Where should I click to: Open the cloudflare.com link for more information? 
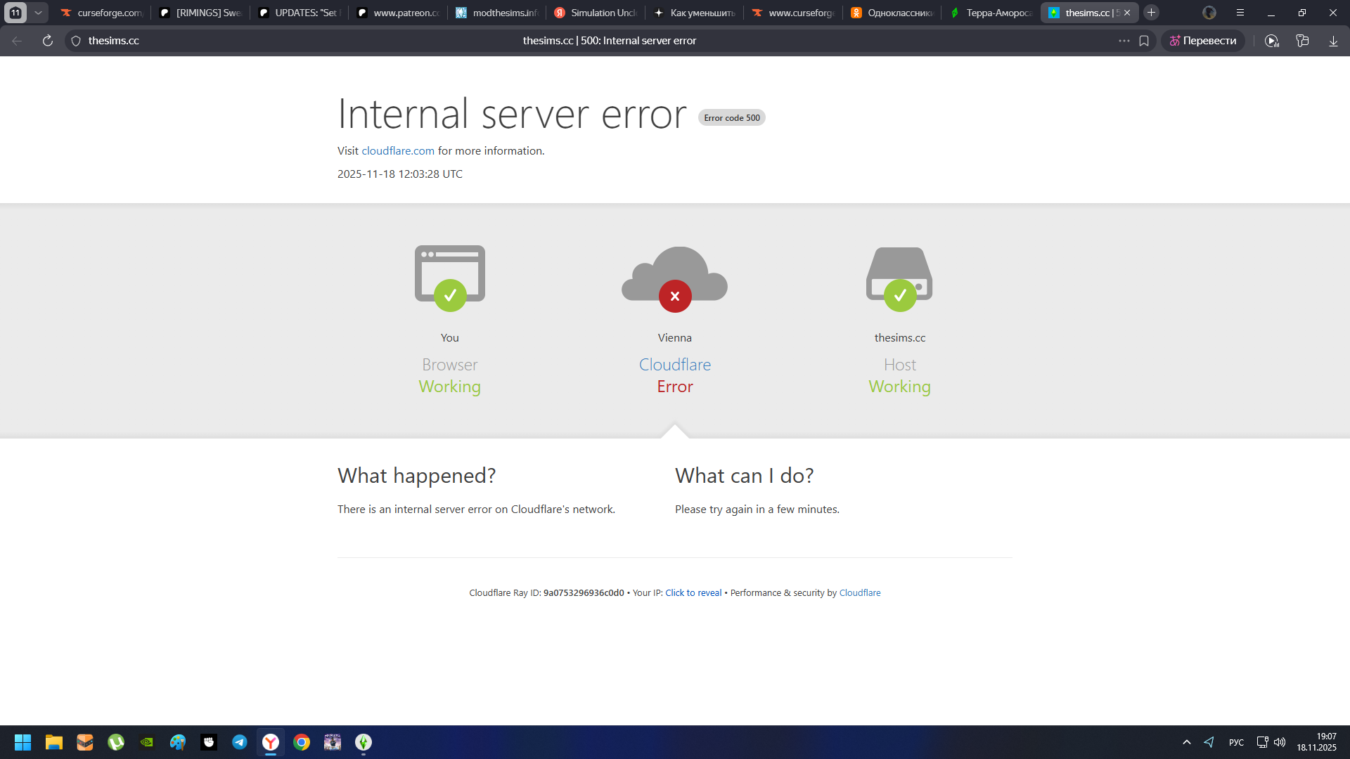click(x=398, y=150)
